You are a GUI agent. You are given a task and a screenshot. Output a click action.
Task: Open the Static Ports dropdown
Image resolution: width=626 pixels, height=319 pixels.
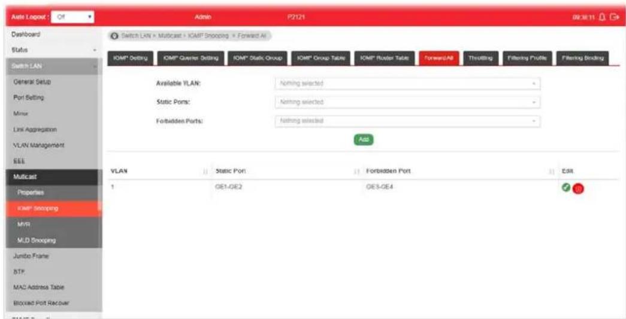(407, 102)
